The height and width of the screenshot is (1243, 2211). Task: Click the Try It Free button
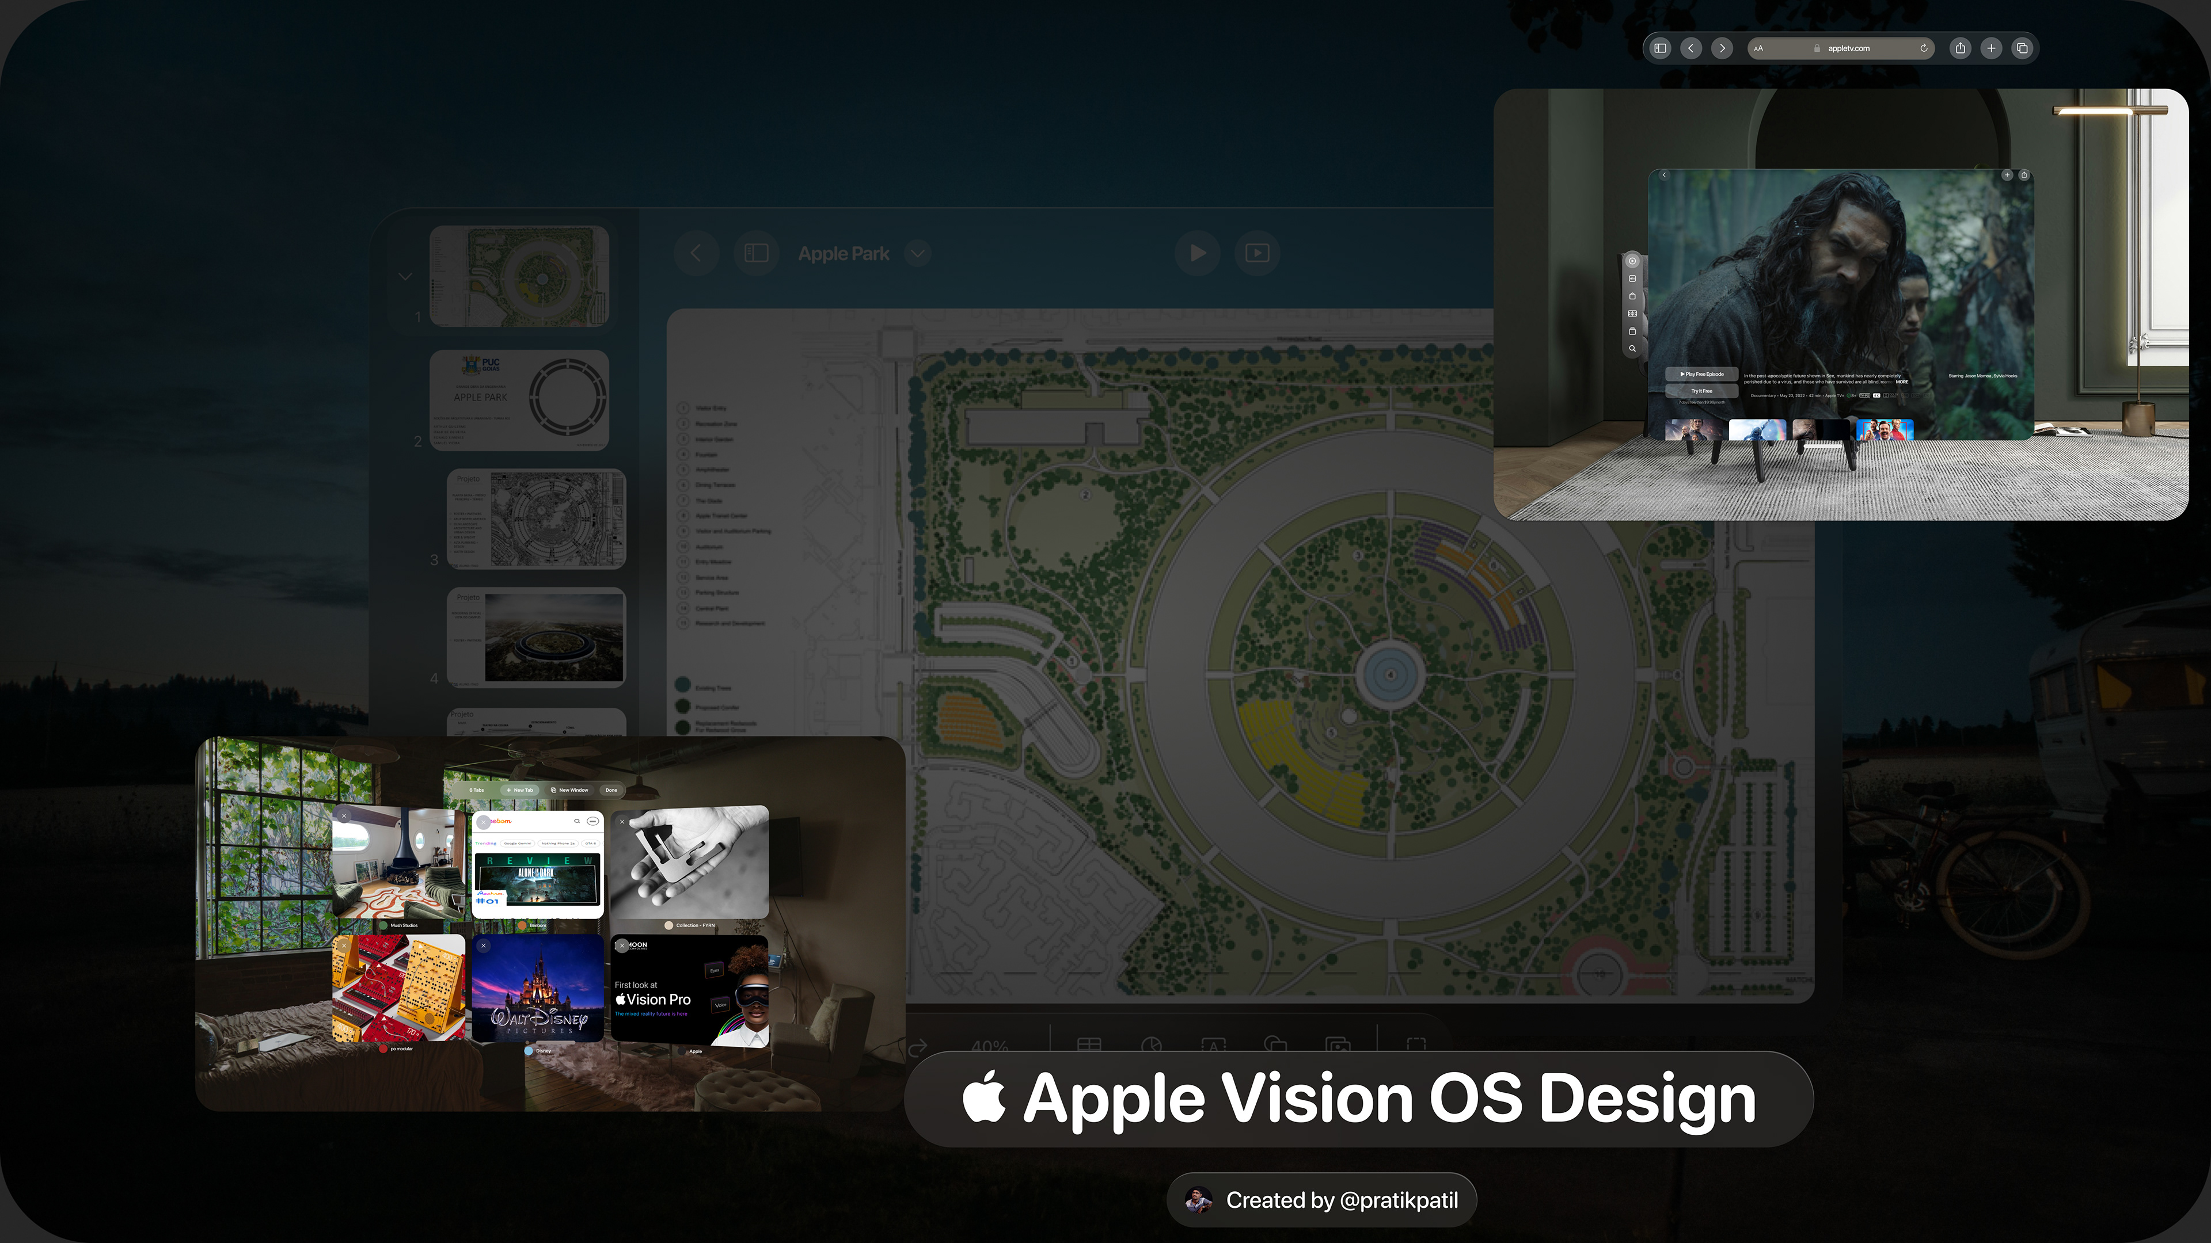pos(1701,391)
